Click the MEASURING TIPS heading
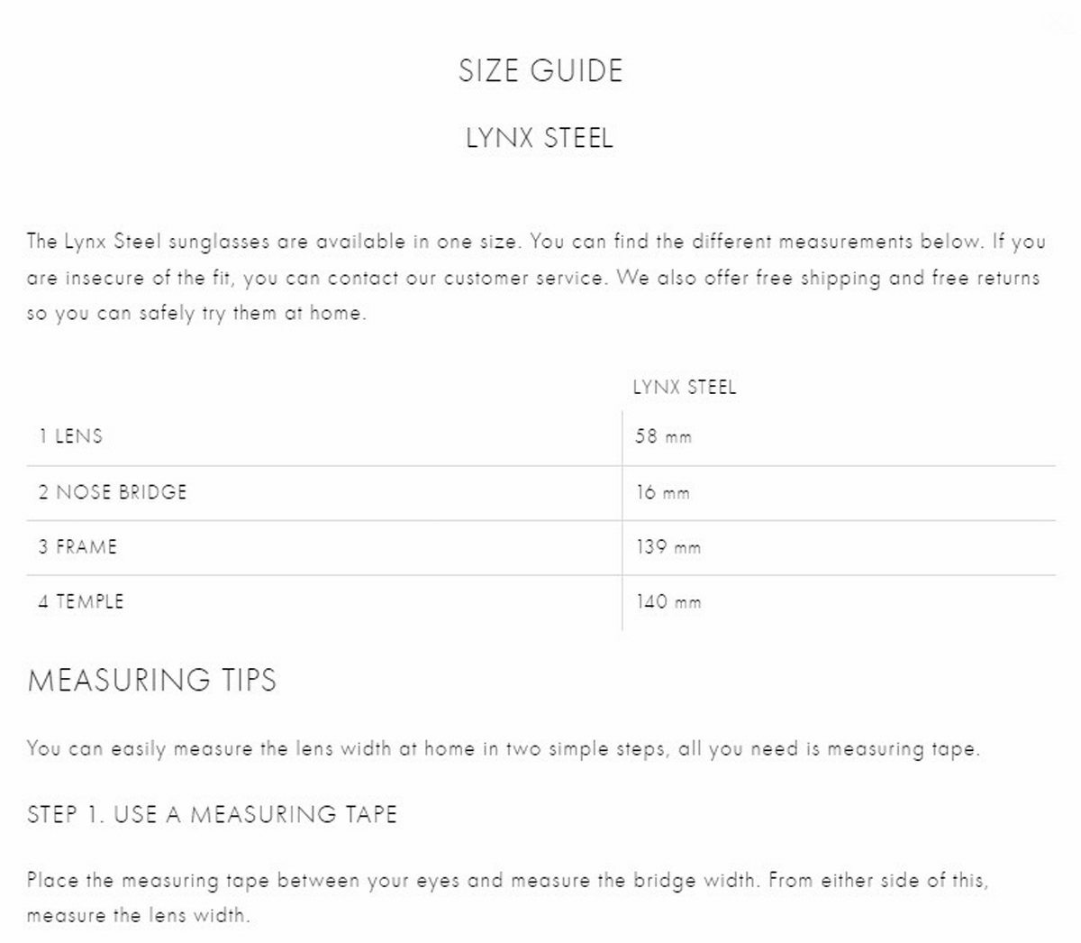 (x=152, y=680)
